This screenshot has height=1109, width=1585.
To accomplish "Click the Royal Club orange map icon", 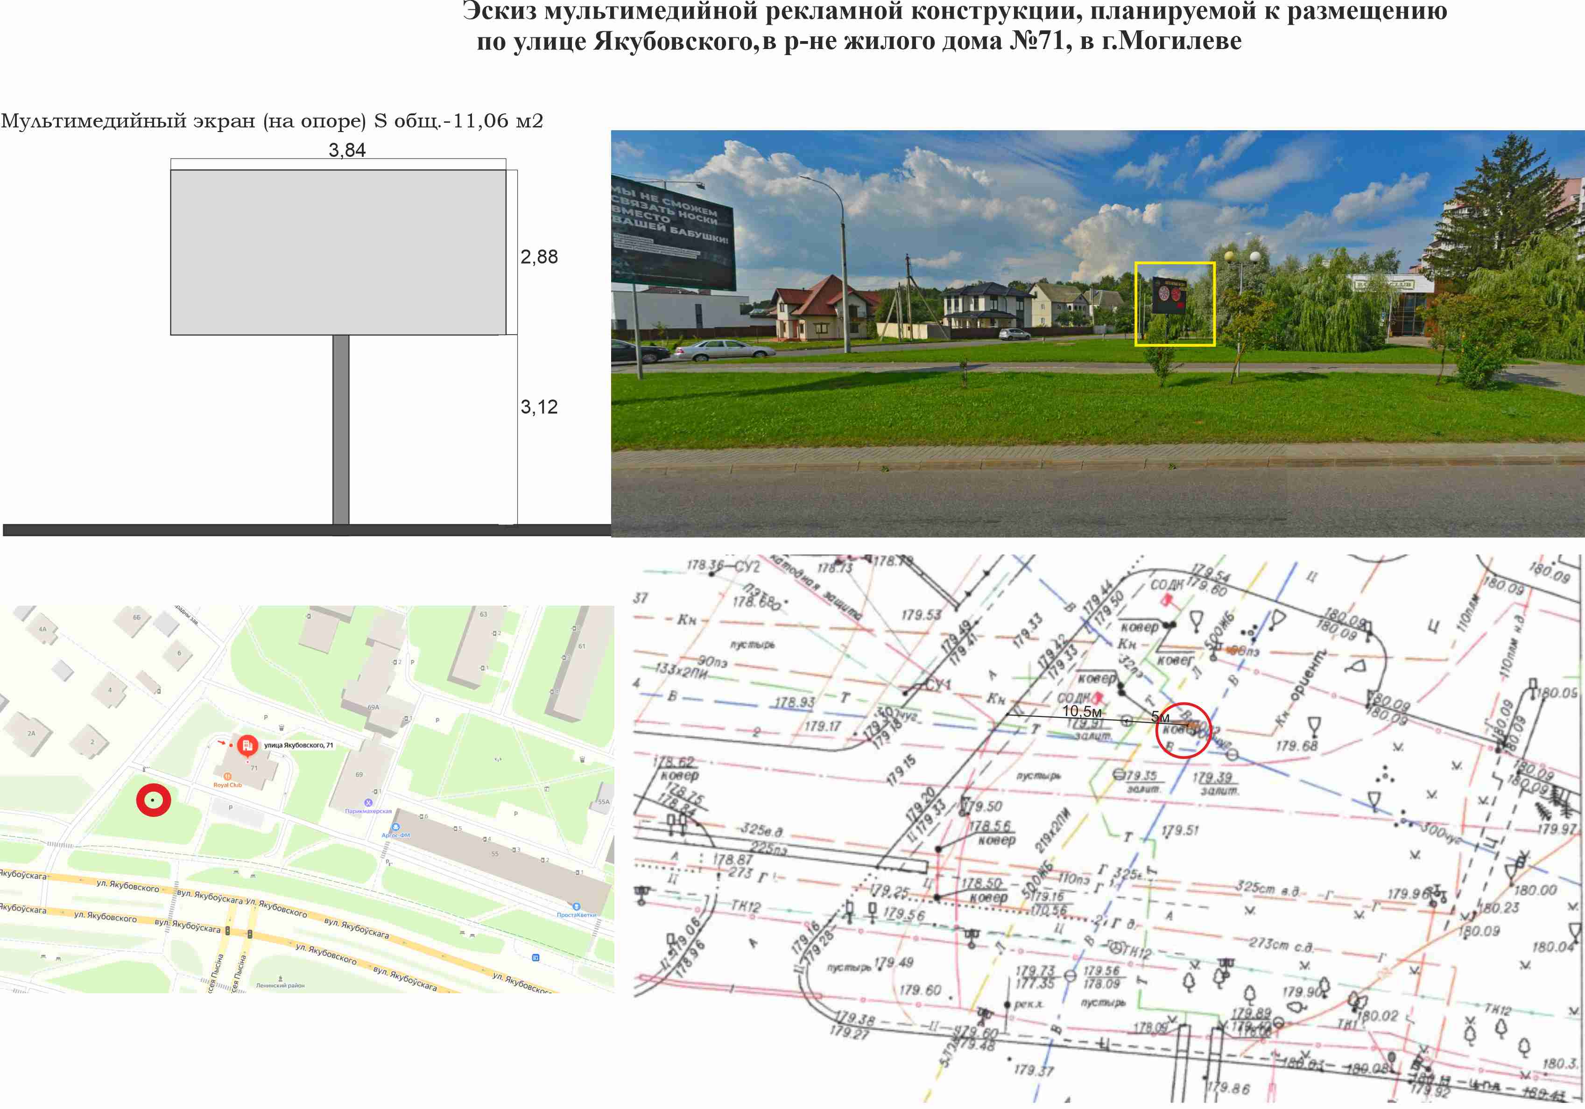I will pos(228,776).
